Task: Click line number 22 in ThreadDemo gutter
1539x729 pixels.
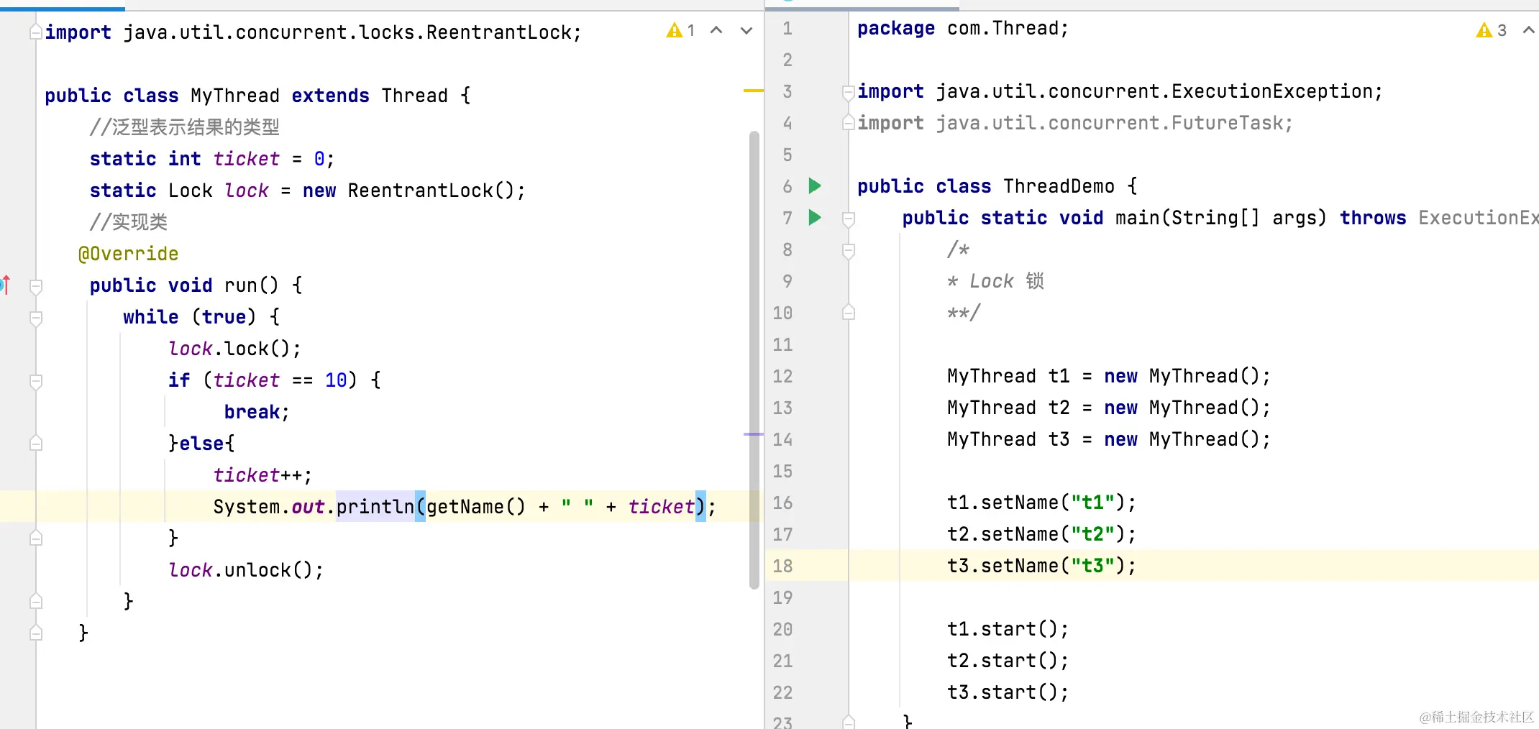Action: tap(782, 693)
